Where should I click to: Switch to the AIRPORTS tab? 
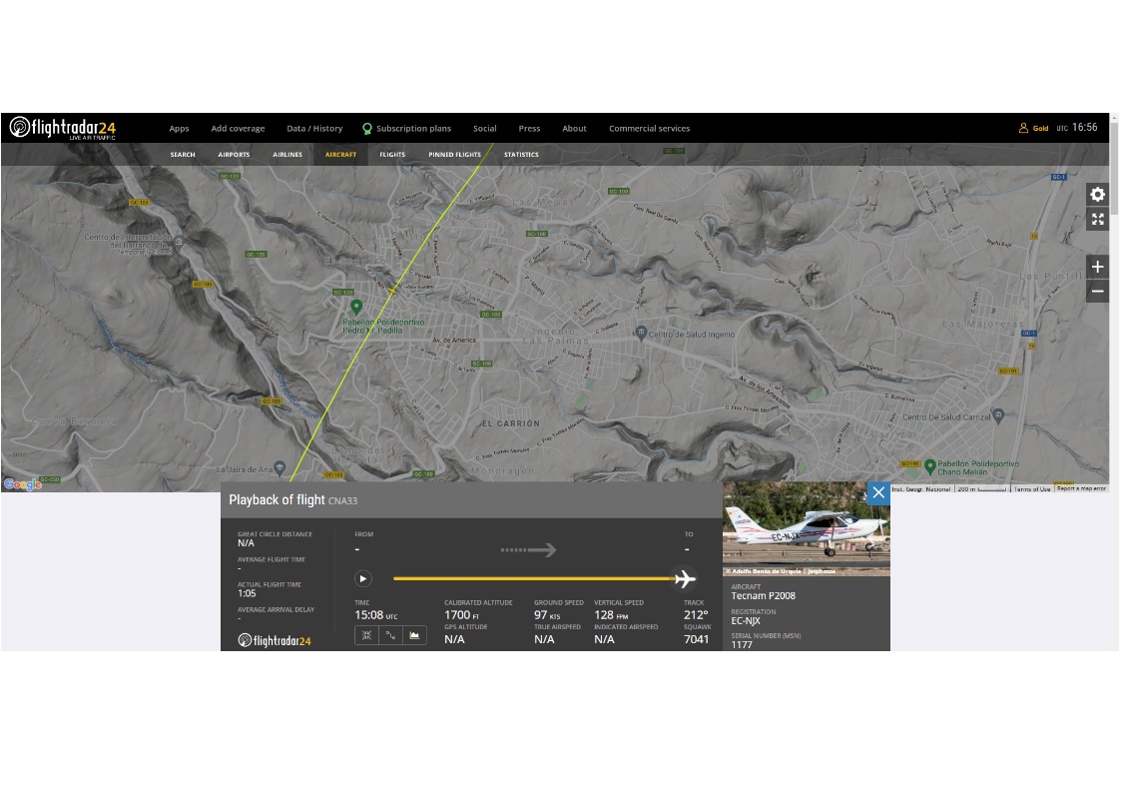(234, 155)
